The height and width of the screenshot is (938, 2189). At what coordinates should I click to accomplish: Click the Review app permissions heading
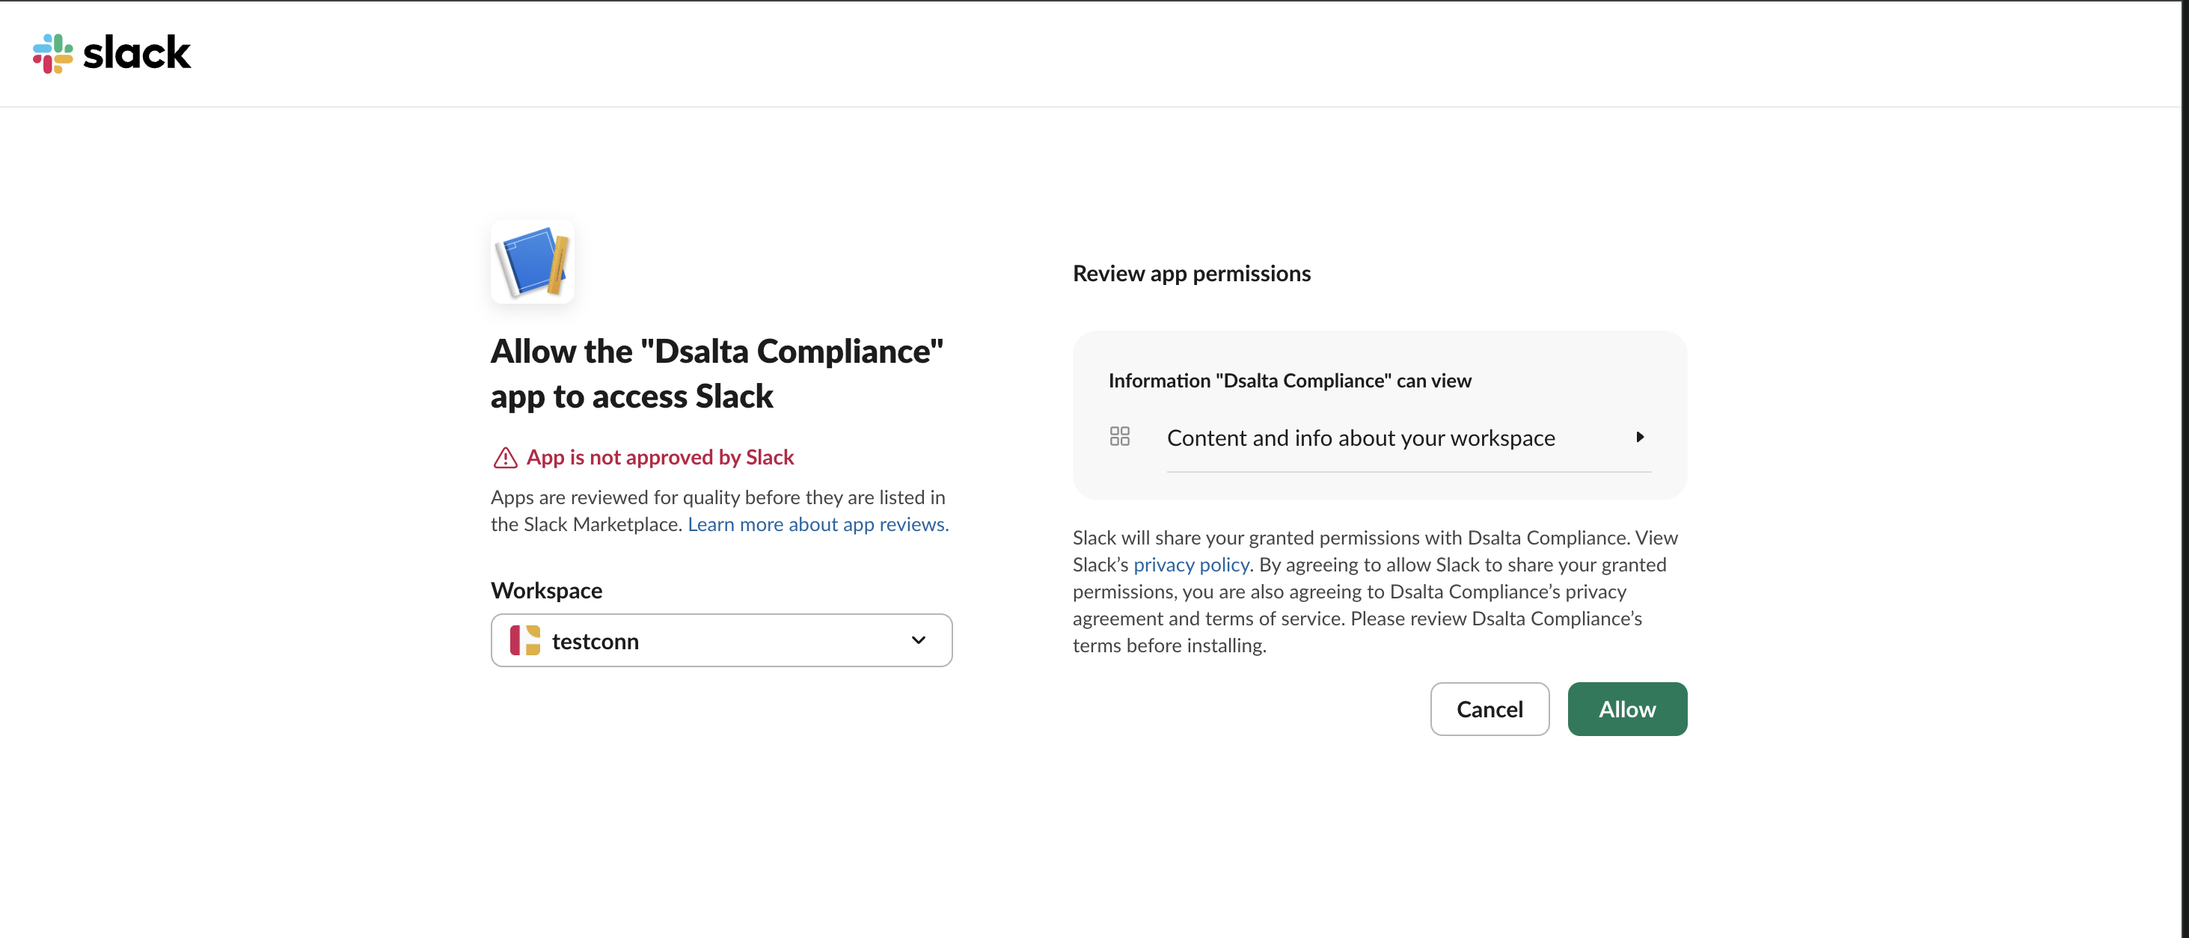(1191, 274)
